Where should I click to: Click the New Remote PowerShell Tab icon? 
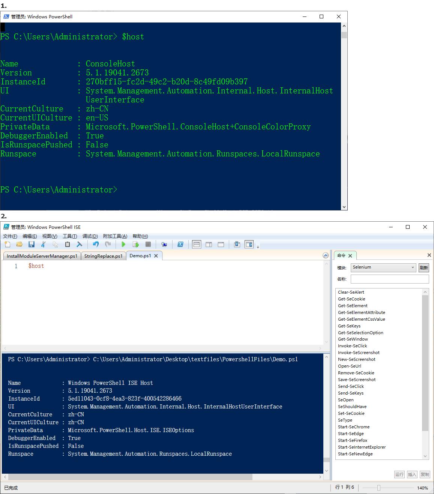164,245
